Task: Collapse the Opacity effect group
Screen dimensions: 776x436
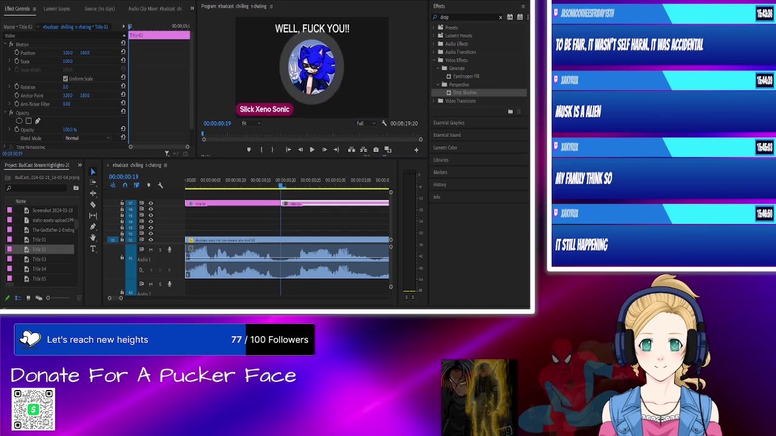Action: (5, 113)
